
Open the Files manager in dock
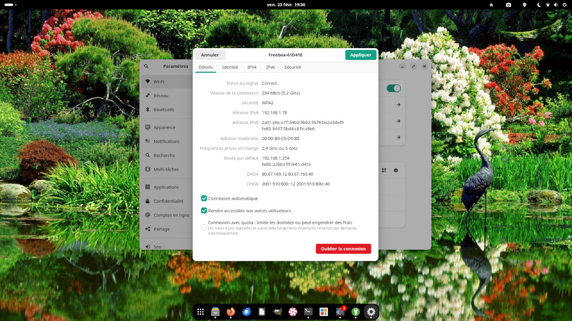tap(215, 312)
